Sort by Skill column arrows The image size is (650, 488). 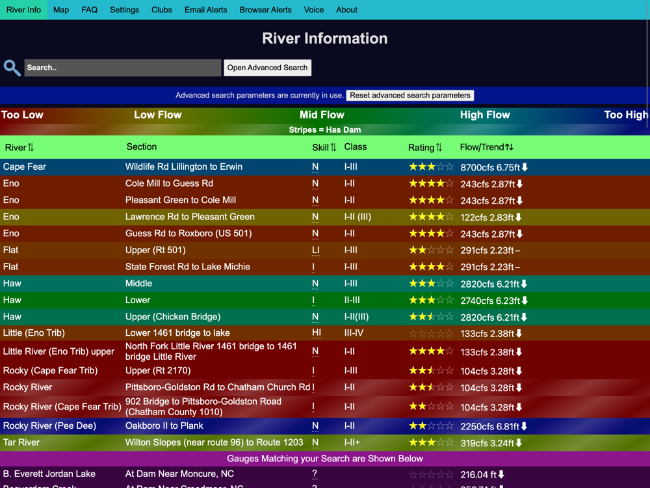pos(333,147)
